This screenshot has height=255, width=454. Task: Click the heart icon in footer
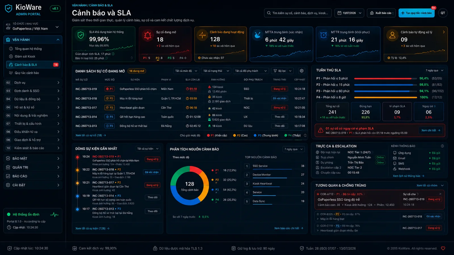[x=443, y=248]
